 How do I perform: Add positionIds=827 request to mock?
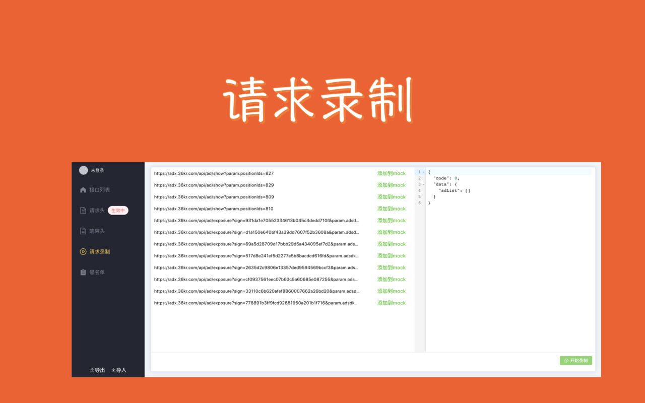[x=392, y=173]
